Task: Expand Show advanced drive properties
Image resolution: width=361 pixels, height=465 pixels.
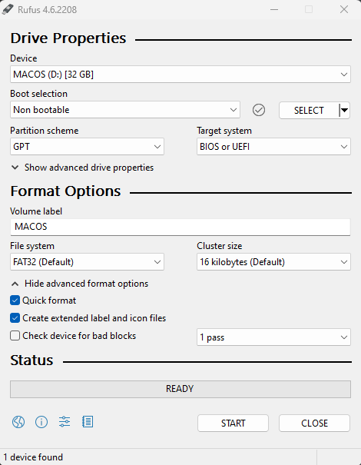Action: coord(82,168)
